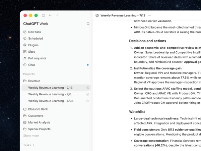Click the Watchlist heading

point(137,112)
